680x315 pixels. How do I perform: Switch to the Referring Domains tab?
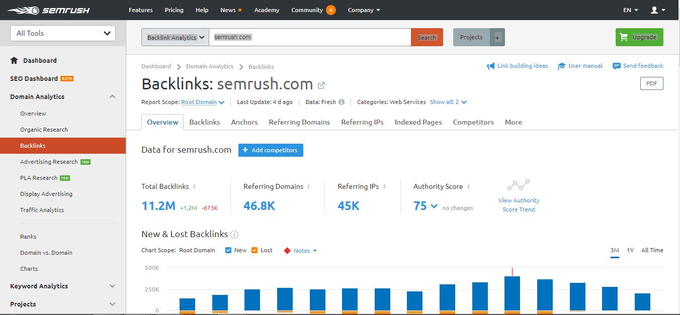pyautogui.click(x=299, y=122)
